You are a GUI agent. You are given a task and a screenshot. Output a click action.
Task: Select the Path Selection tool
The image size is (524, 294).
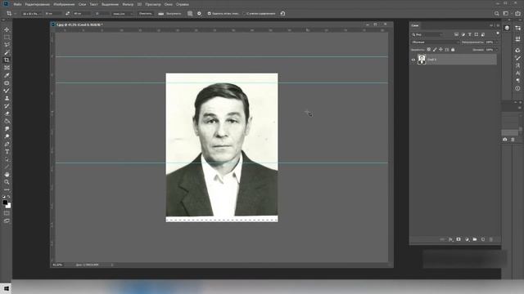[7, 160]
